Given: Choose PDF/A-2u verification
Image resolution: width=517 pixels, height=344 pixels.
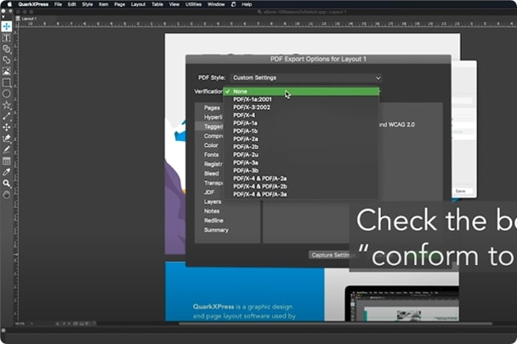Looking at the screenshot, I should (301, 155).
